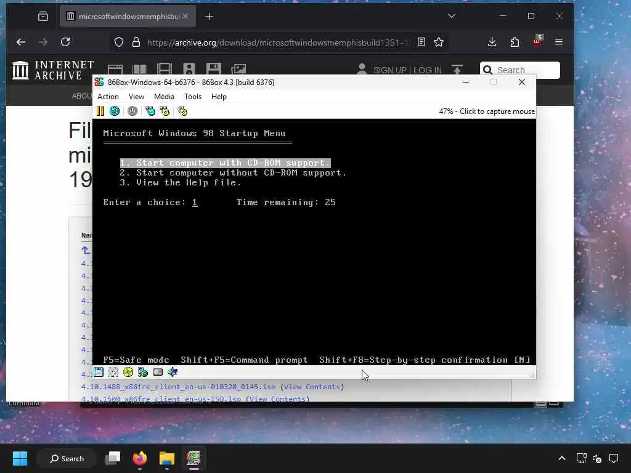Click the Internet Archive web icon in navbar
631x473 pixels.
coord(115,70)
